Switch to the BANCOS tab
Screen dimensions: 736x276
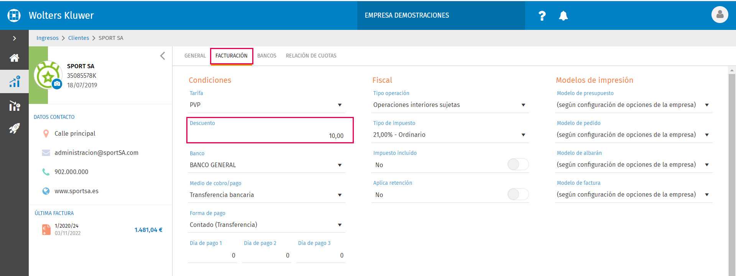(267, 56)
